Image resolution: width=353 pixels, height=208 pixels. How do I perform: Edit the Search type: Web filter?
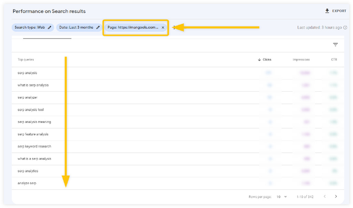(x=49, y=28)
